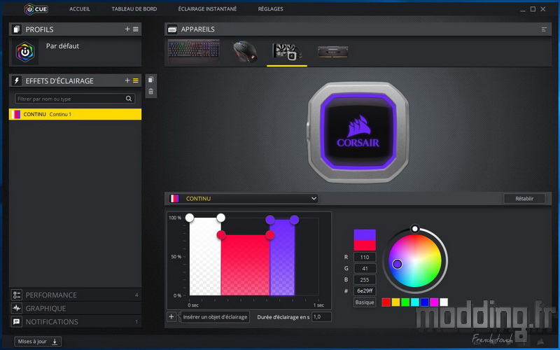Screen dimensions: 560x350
Task: Click the Par défaut profile icon
Action: pos(25,52)
